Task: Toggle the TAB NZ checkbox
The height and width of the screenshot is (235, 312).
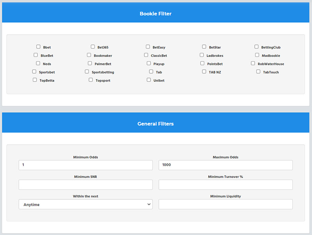Action: 204,71
